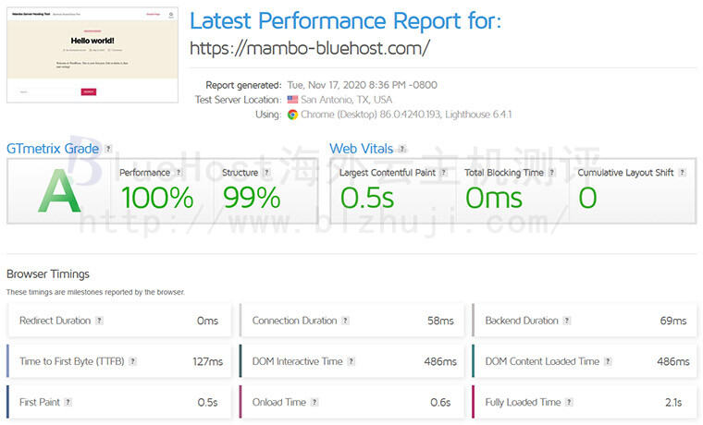Viewport: 703px width, 425px height.
Task: Open the Web Vitals help question mark
Action: (x=402, y=149)
